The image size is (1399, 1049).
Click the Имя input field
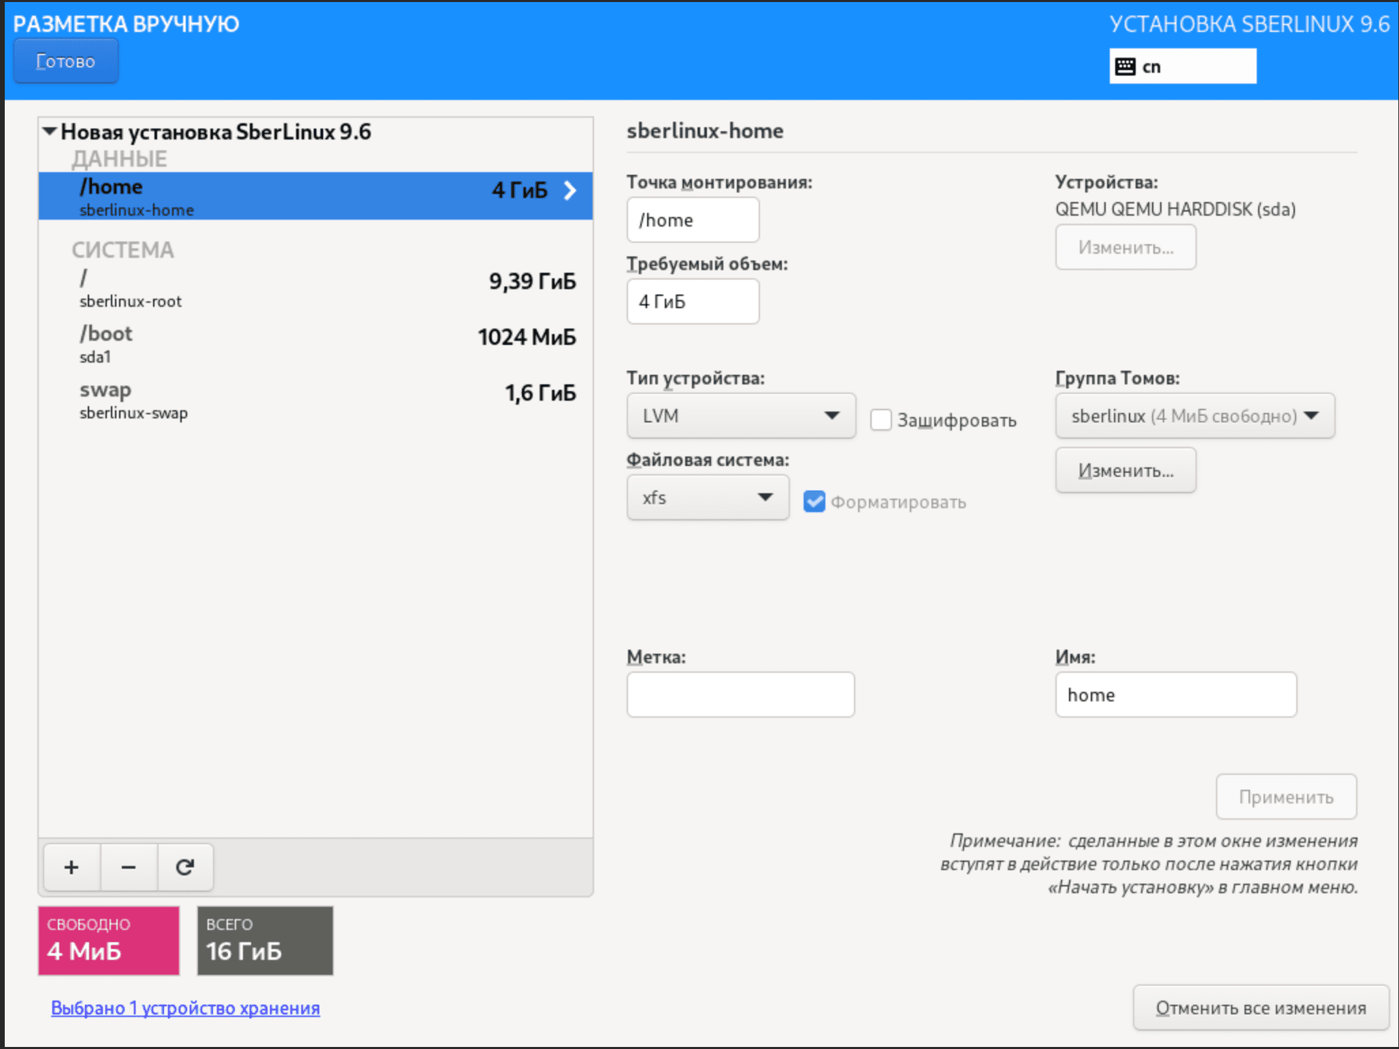point(1176,695)
